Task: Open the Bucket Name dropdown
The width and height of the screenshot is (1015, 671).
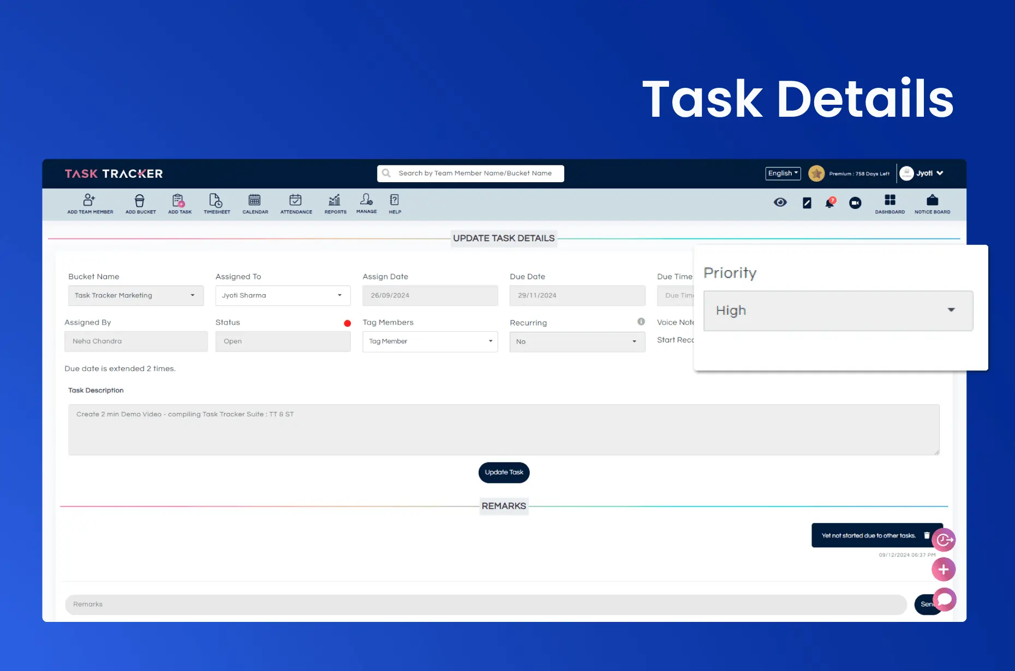Action: coord(135,296)
